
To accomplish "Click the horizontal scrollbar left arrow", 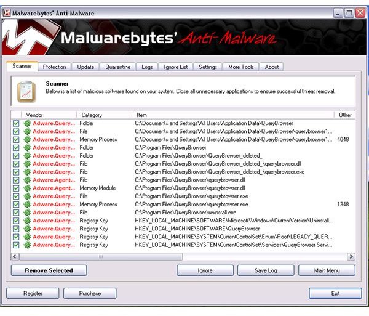I will pyautogui.click(x=15, y=256).
